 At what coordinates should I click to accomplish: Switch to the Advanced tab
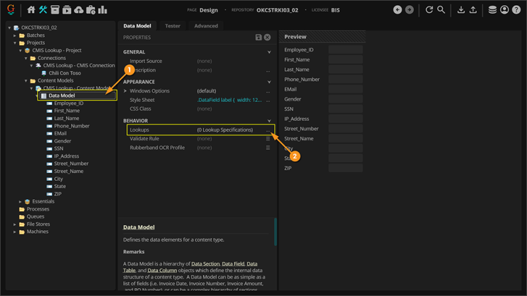coord(206,26)
